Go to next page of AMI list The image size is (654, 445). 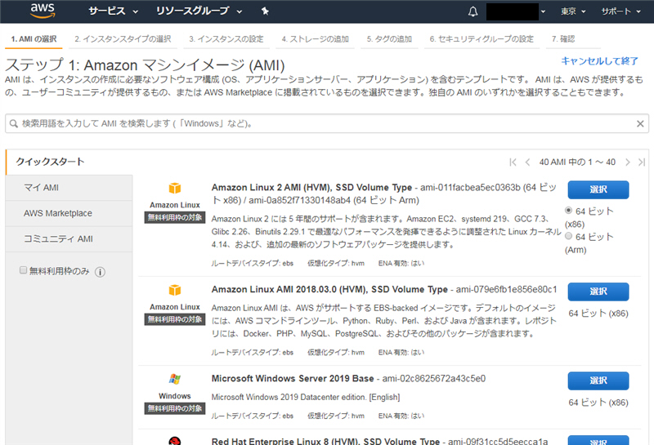tap(627, 162)
